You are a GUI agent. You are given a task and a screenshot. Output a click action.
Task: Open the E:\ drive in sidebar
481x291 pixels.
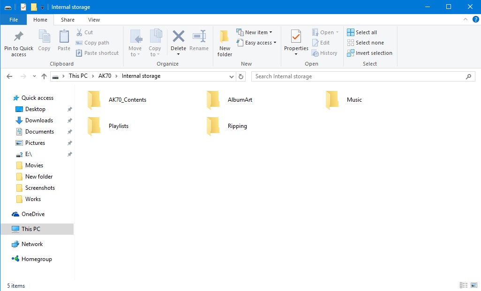29,154
